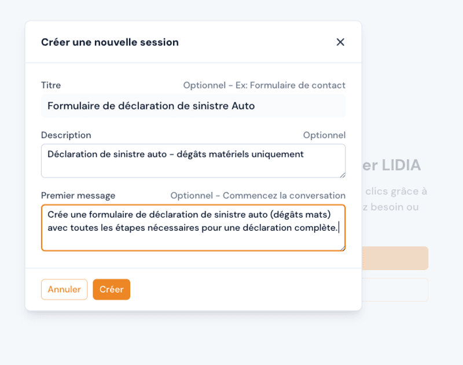Click the "Commencez la conversation" hint text
Viewport: 463px width, 365px height.
pyautogui.click(x=284, y=196)
